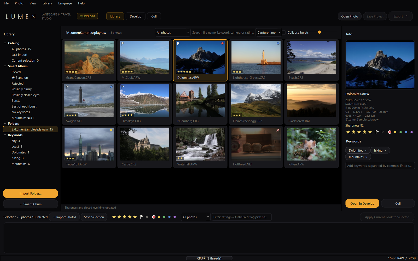Click the reject X in the bottom selection bar
Viewport: 418px width, 261px height.
coord(147,217)
